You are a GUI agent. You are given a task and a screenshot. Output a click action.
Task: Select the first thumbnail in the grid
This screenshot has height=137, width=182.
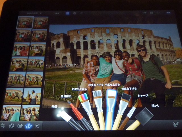point(25,22)
